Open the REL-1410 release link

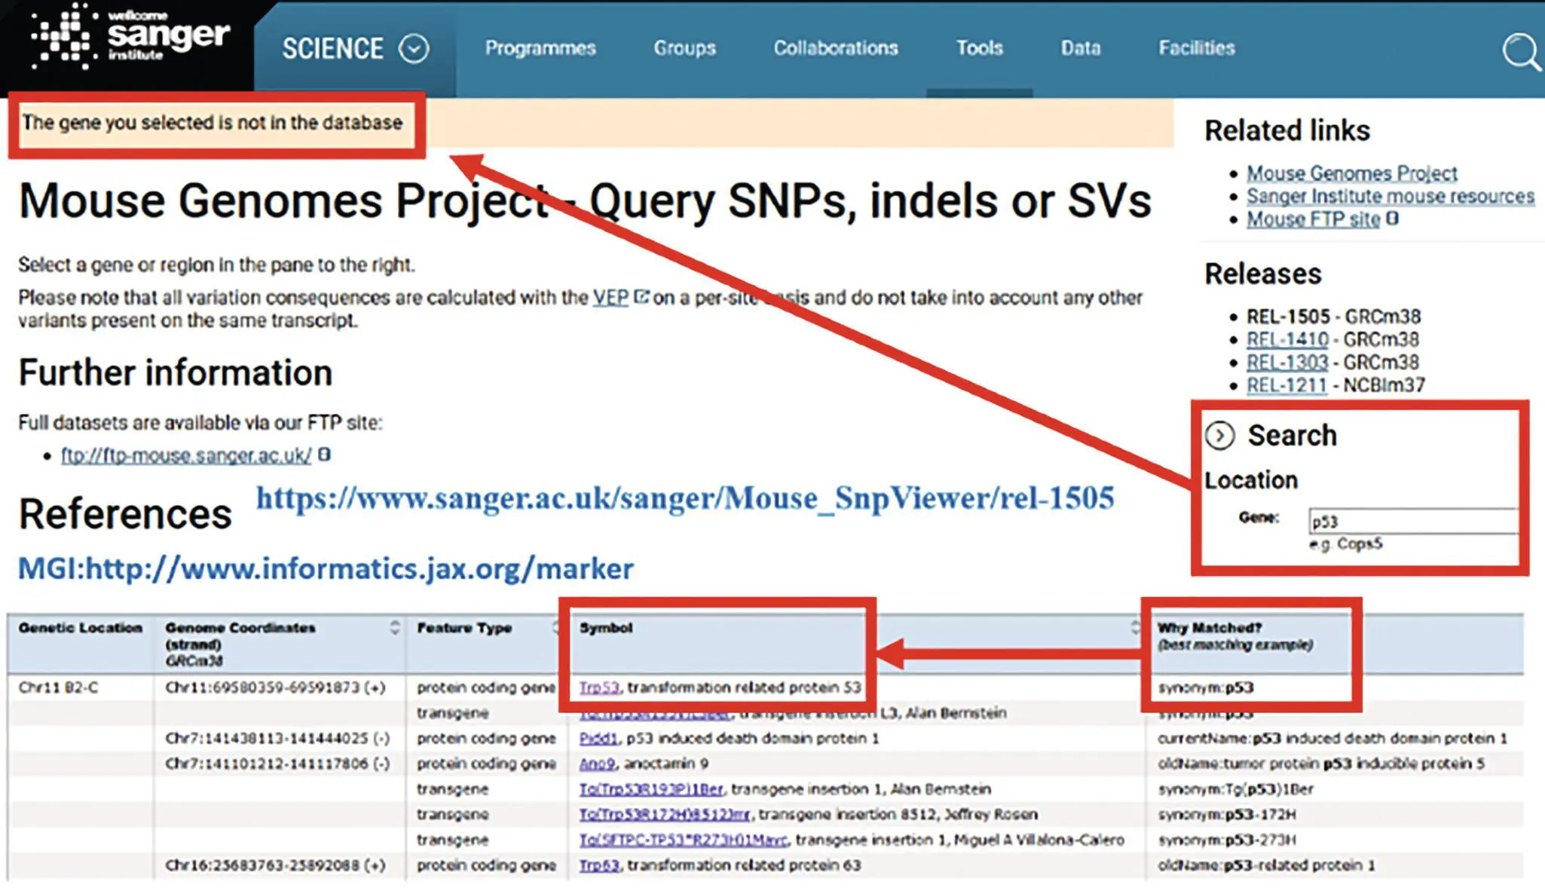[x=1286, y=340]
